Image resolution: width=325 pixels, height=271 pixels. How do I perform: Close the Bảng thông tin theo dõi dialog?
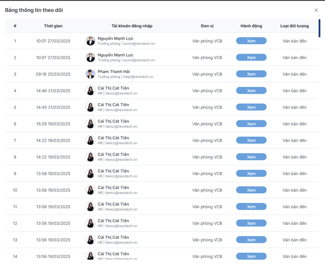pos(316,10)
